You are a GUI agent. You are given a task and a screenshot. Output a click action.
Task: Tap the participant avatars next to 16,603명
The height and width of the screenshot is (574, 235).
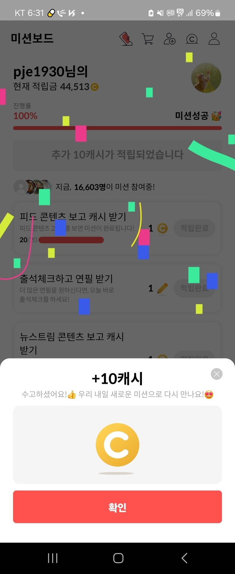[33, 187]
